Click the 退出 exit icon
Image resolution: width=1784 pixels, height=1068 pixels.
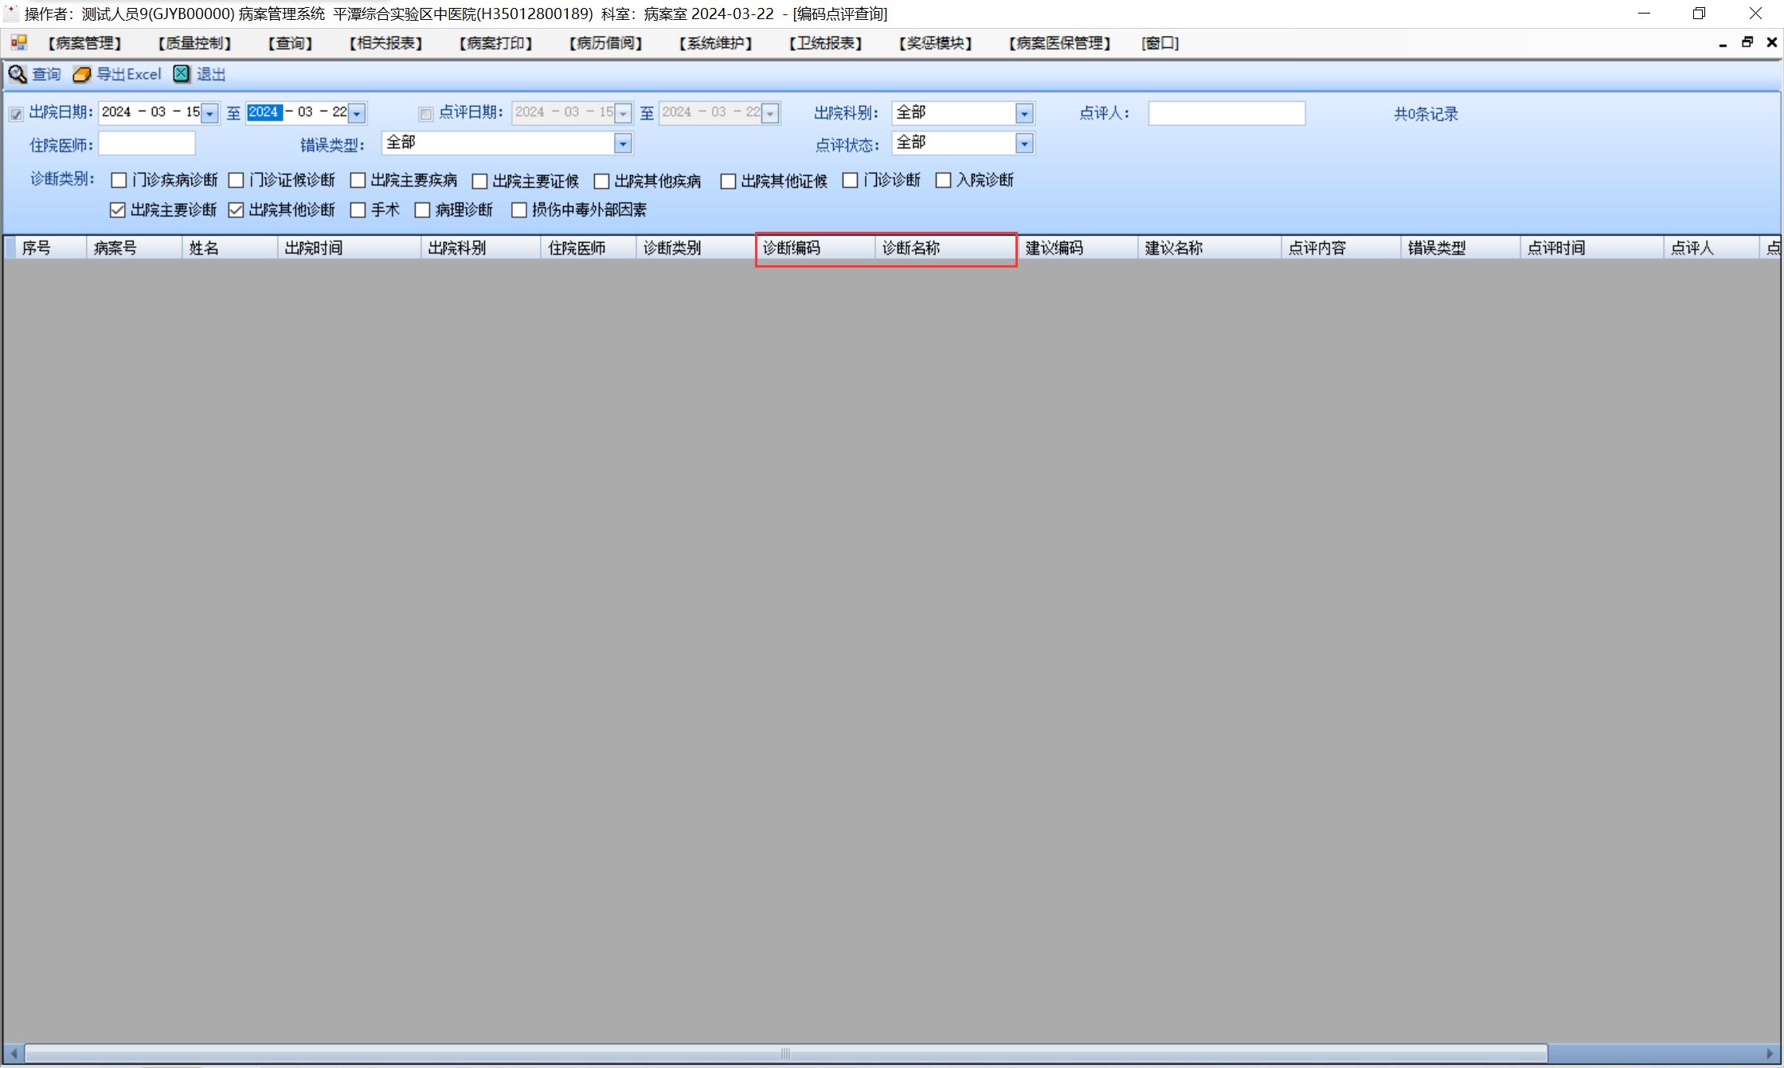(182, 74)
